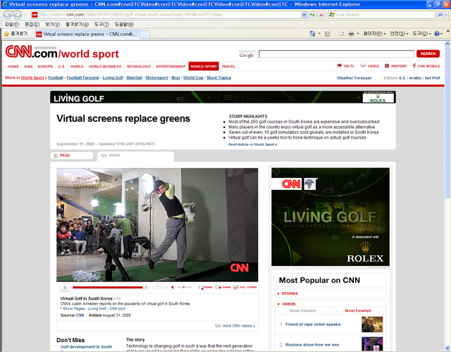The image size is (451, 352).
Task: Click the favorites star icon
Action: pos(7,34)
